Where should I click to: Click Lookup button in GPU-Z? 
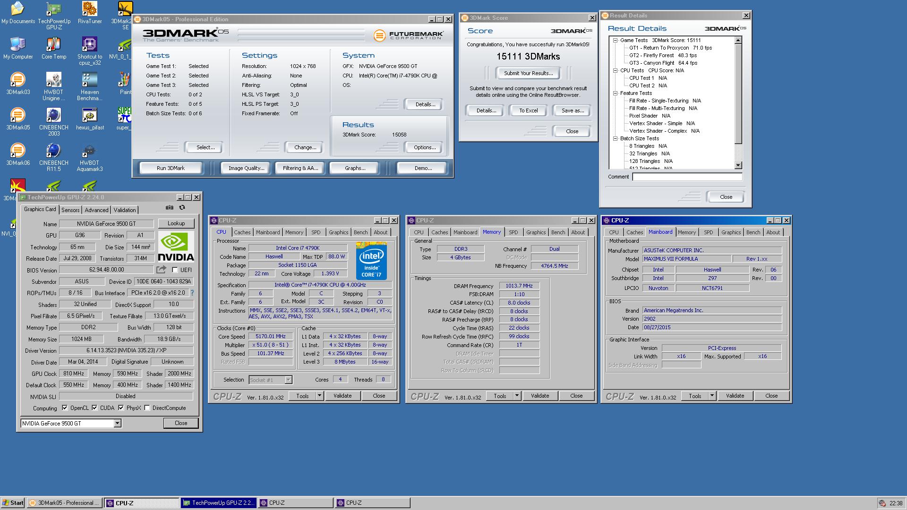point(176,223)
